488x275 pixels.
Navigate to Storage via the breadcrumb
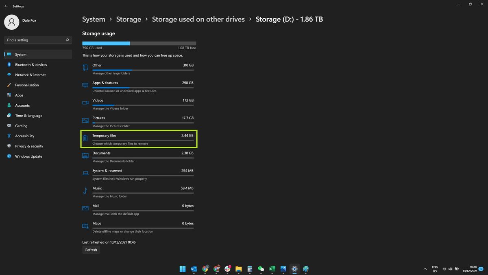[129, 19]
